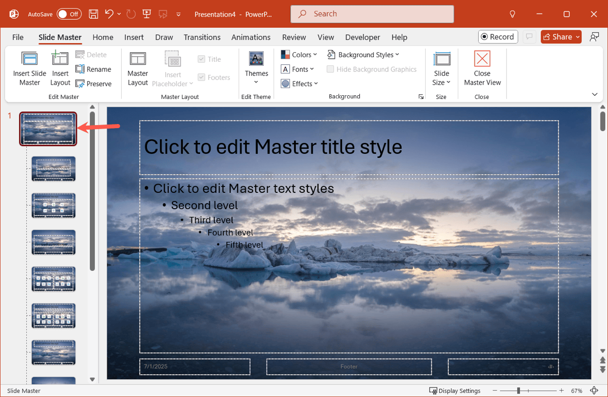Image resolution: width=608 pixels, height=397 pixels.
Task: Open the File menu tab
Action: click(x=18, y=37)
